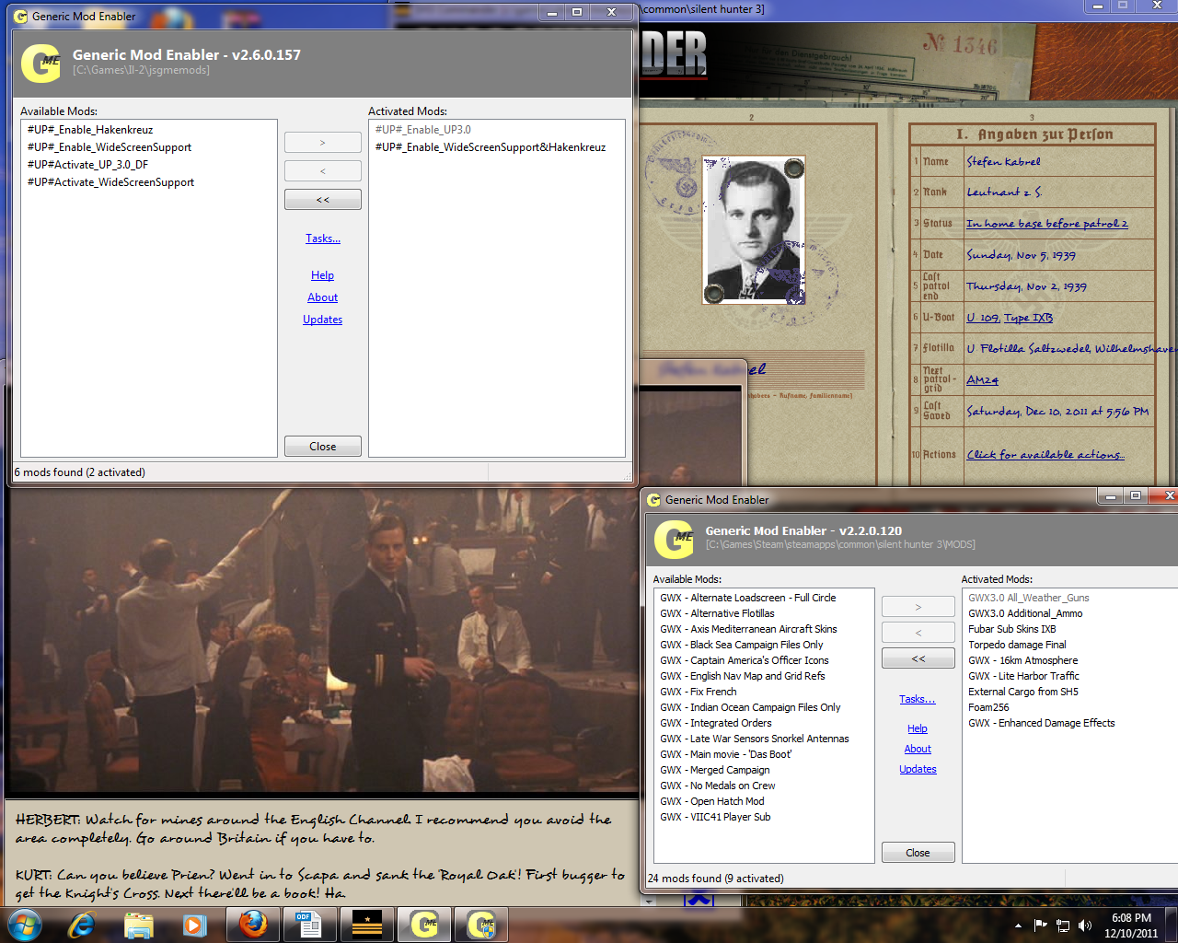The height and width of the screenshot is (943, 1178).
Task: Click the GME logo in v2.6.0.157 window
Action: [x=40, y=64]
